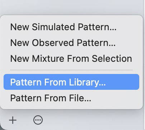
Task: Click the plus add-pattern icon
Action: coord(13,120)
